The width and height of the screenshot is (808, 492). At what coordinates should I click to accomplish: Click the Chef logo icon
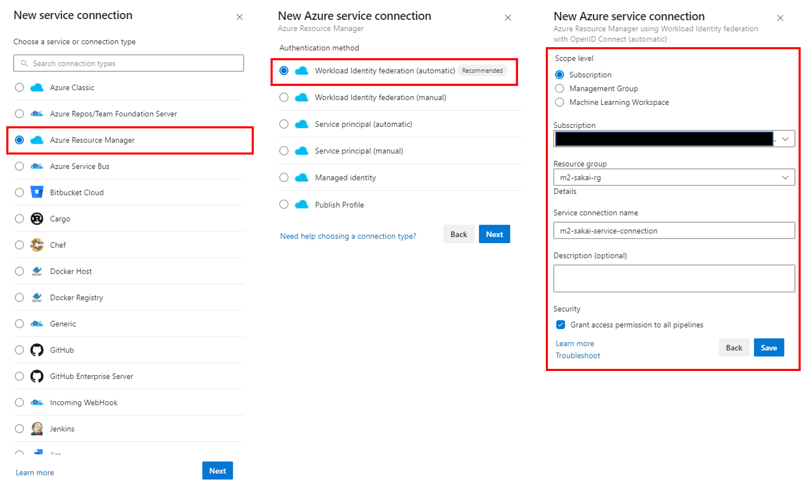37,245
